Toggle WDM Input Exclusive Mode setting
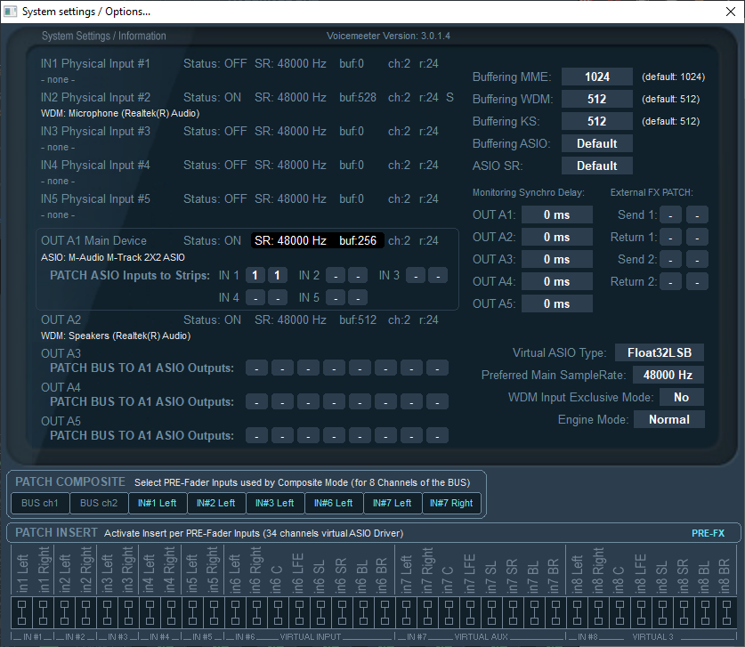The image size is (745, 647). pos(681,397)
